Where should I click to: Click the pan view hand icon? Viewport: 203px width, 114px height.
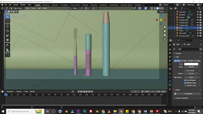tap(164, 31)
